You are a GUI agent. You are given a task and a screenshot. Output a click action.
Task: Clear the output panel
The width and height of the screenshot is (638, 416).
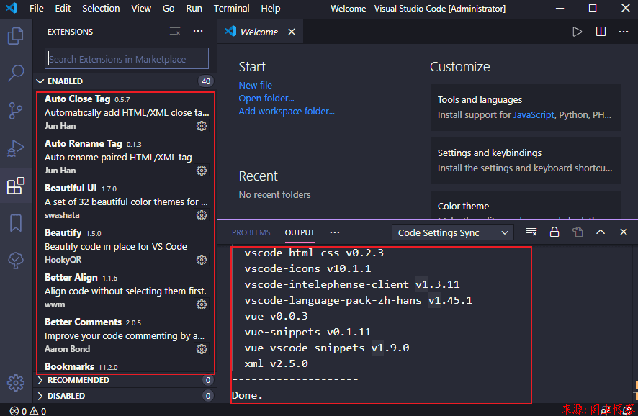click(x=531, y=232)
